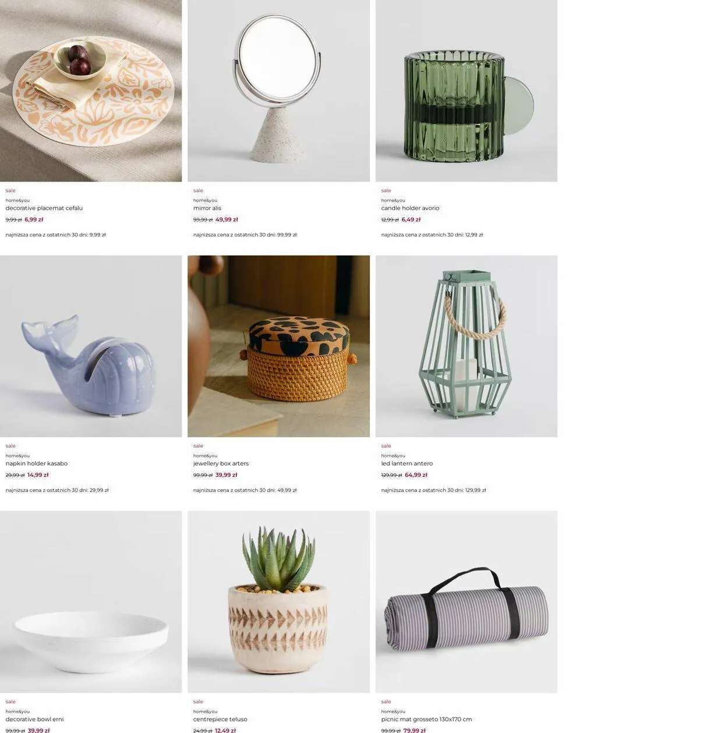Image resolution: width=728 pixels, height=733 pixels.
Task: Open the jewellery box arters product image
Action: (278, 346)
